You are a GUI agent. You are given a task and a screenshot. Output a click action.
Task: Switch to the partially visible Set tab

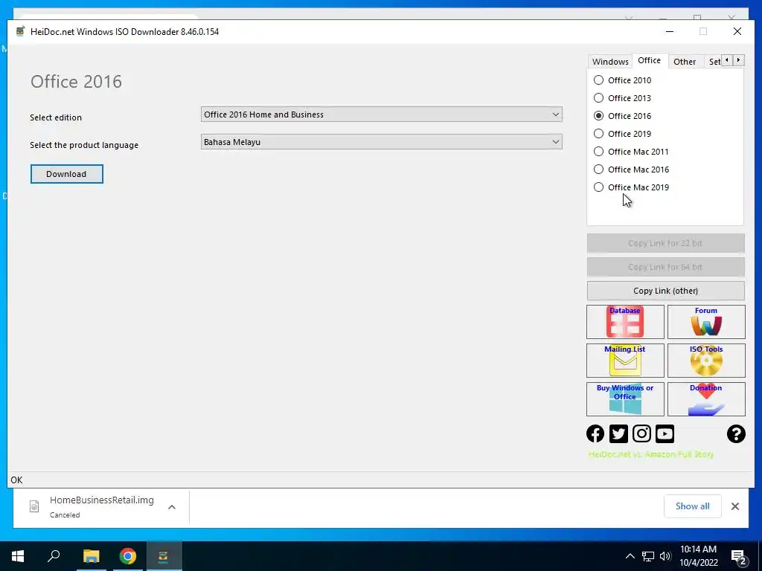(x=714, y=62)
